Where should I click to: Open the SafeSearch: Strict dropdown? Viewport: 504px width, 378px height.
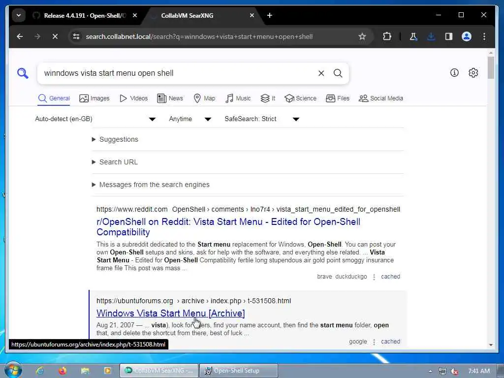coord(262,119)
